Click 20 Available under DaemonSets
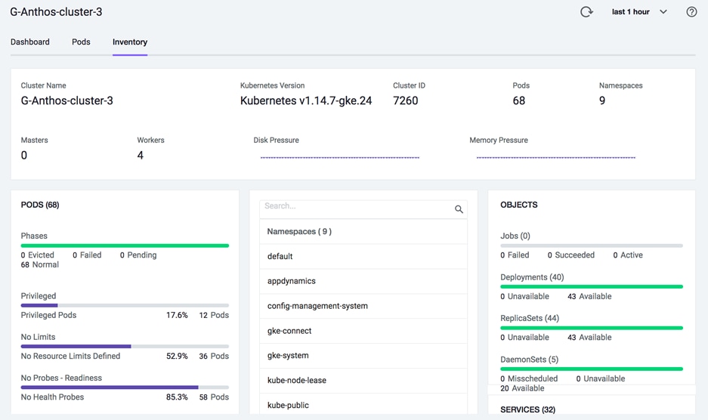708x420 pixels. point(522,388)
